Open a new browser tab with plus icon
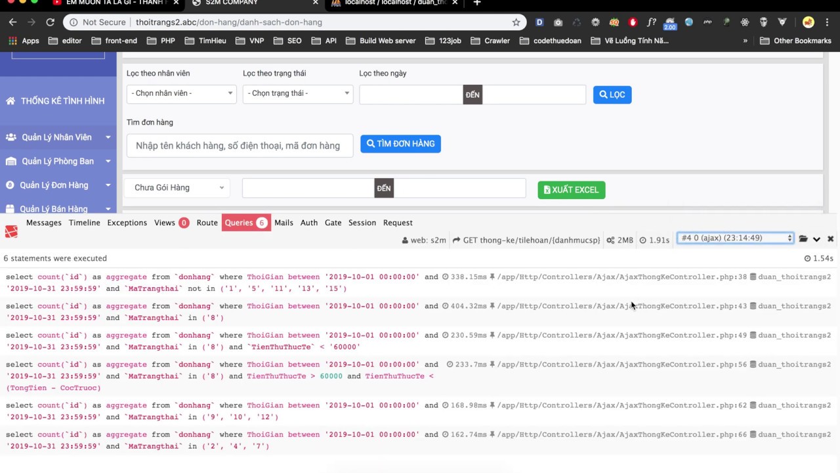The image size is (840, 473). click(477, 3)
